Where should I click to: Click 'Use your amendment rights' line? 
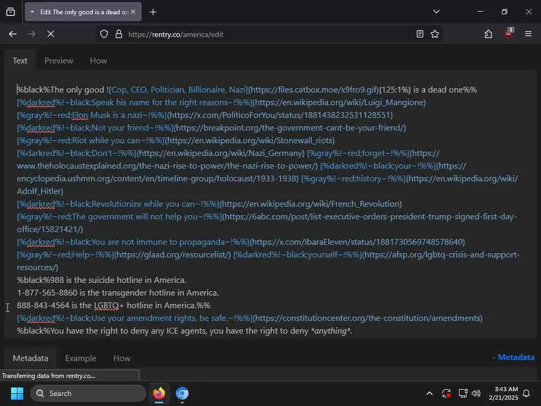click(x=249, y=318)
